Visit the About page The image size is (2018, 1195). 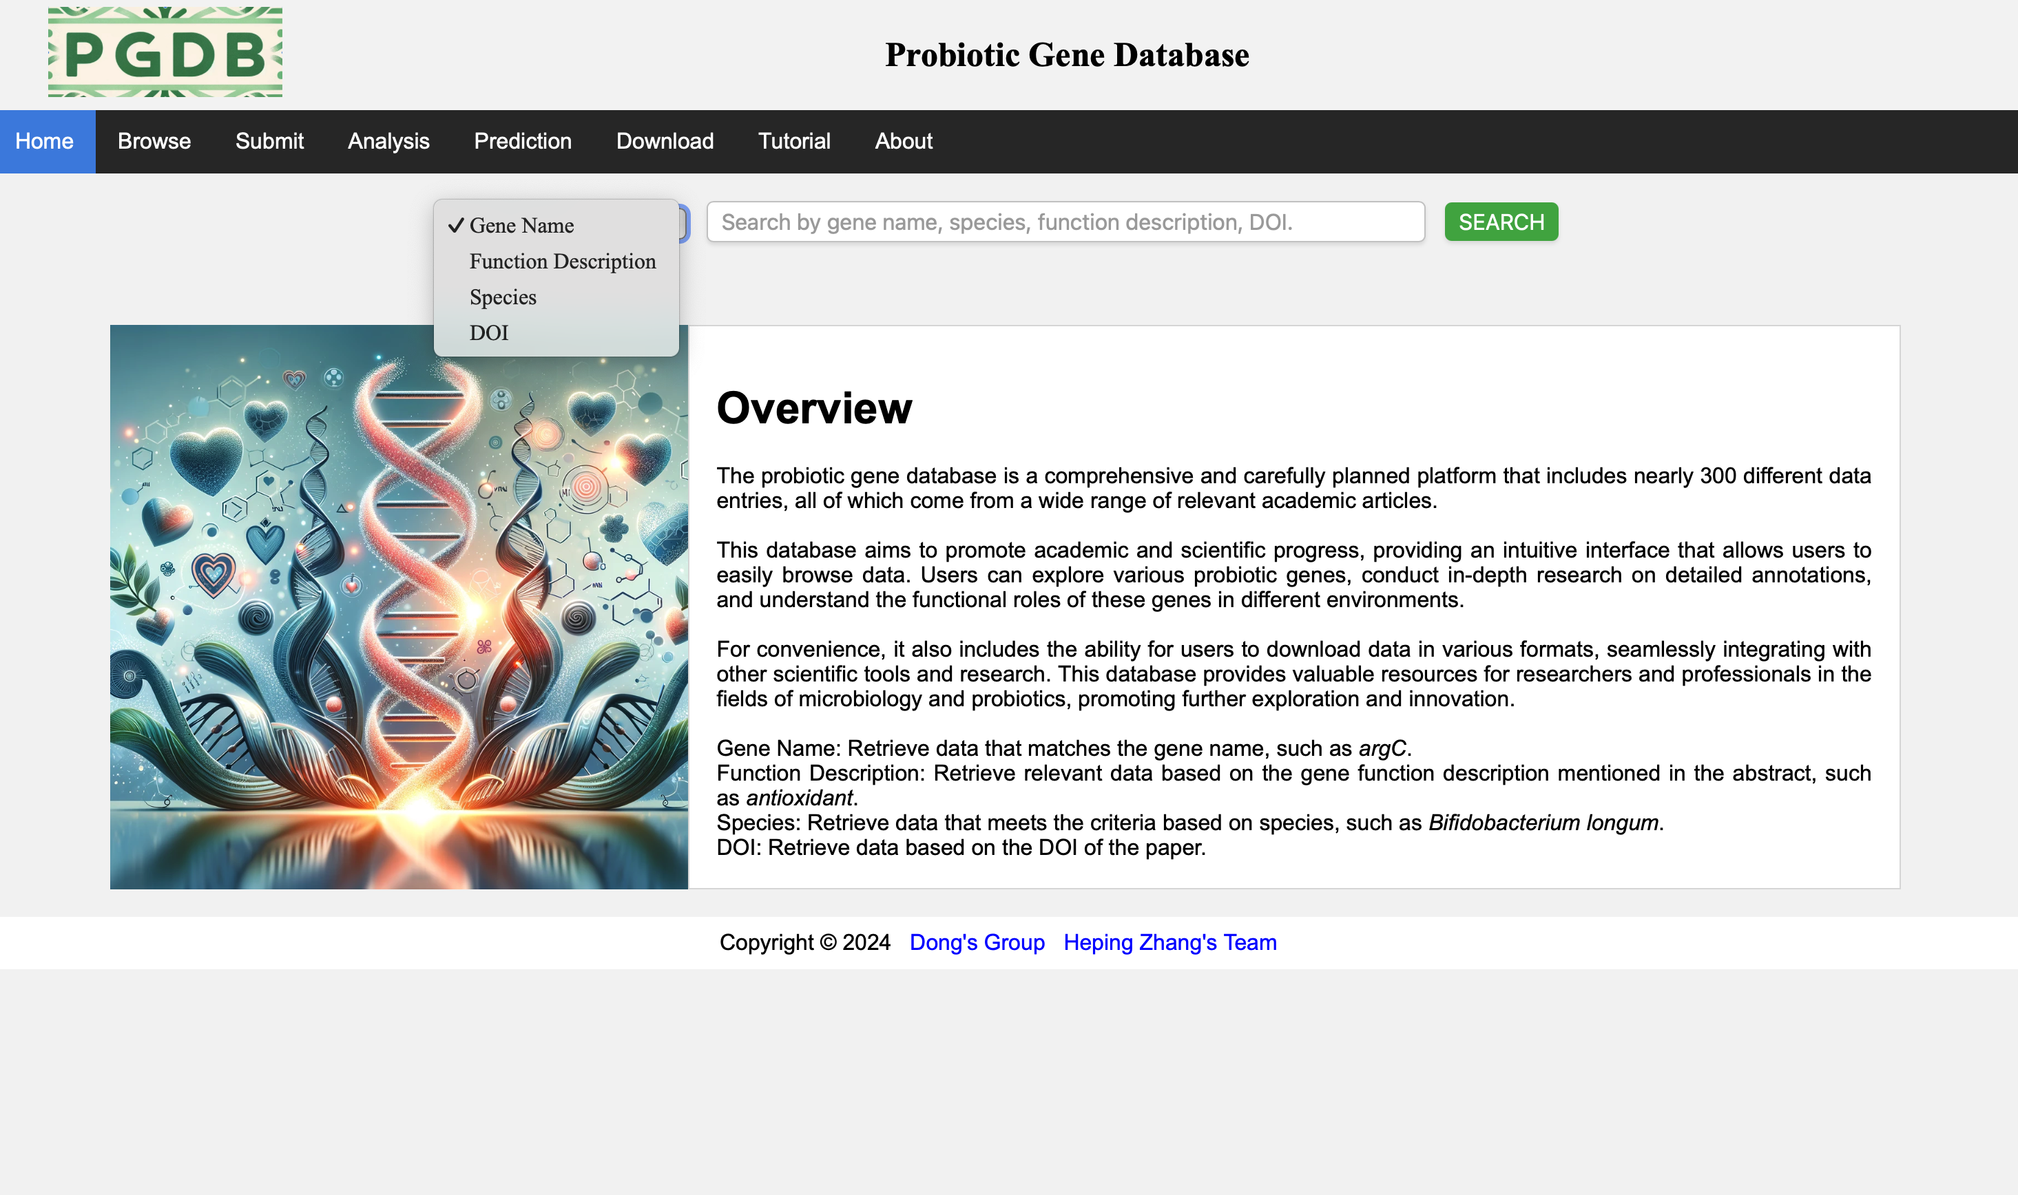[903, 141]
